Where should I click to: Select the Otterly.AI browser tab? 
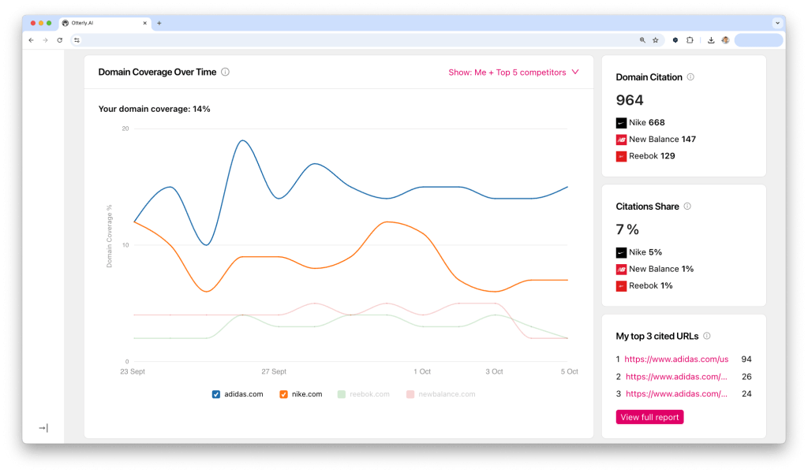pos(106,23)
